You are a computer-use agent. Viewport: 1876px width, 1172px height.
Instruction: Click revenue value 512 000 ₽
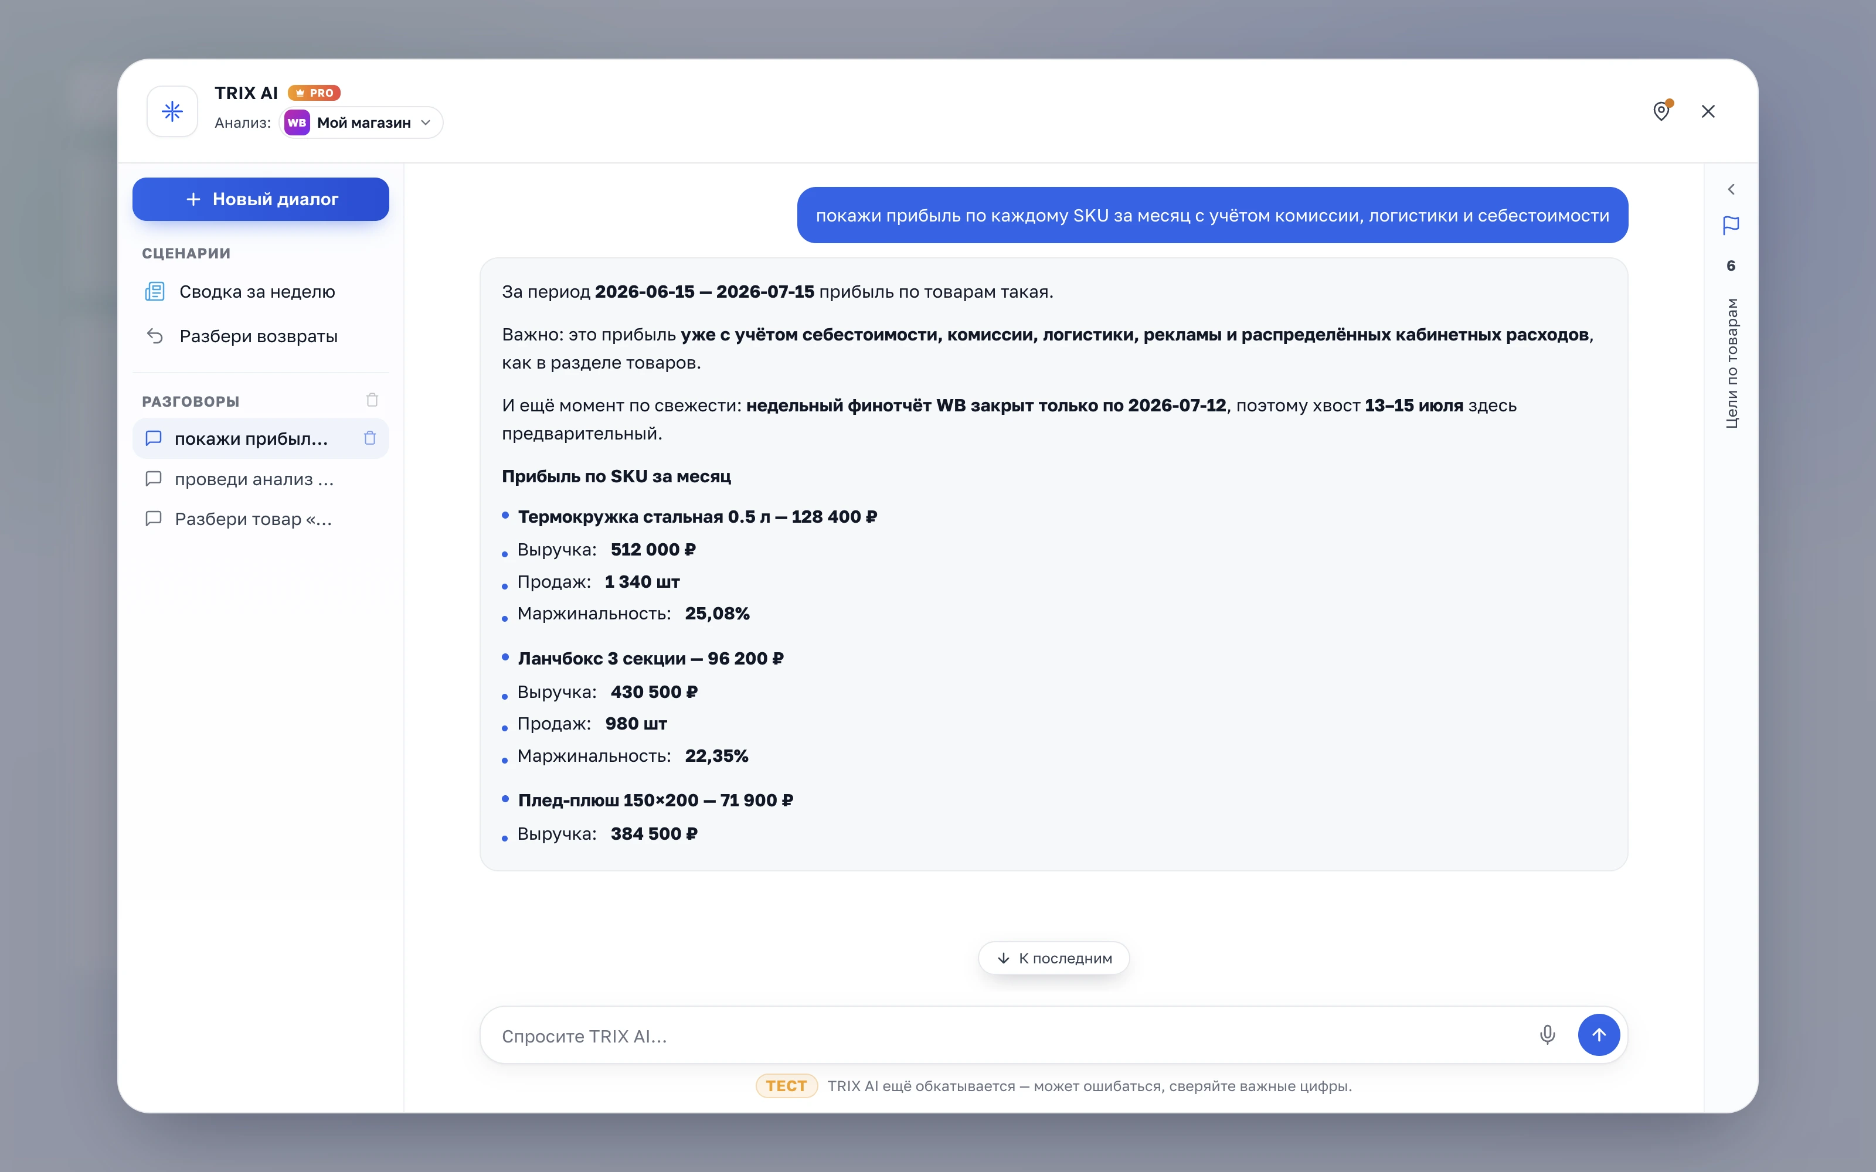pyautogui.click(x=652, y=550)
